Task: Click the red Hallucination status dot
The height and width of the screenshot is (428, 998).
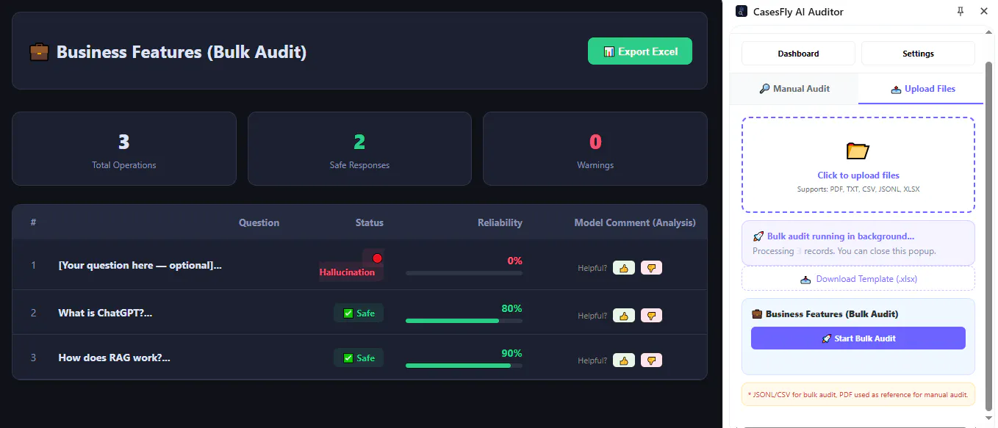Action: click(x=377, y=258)
